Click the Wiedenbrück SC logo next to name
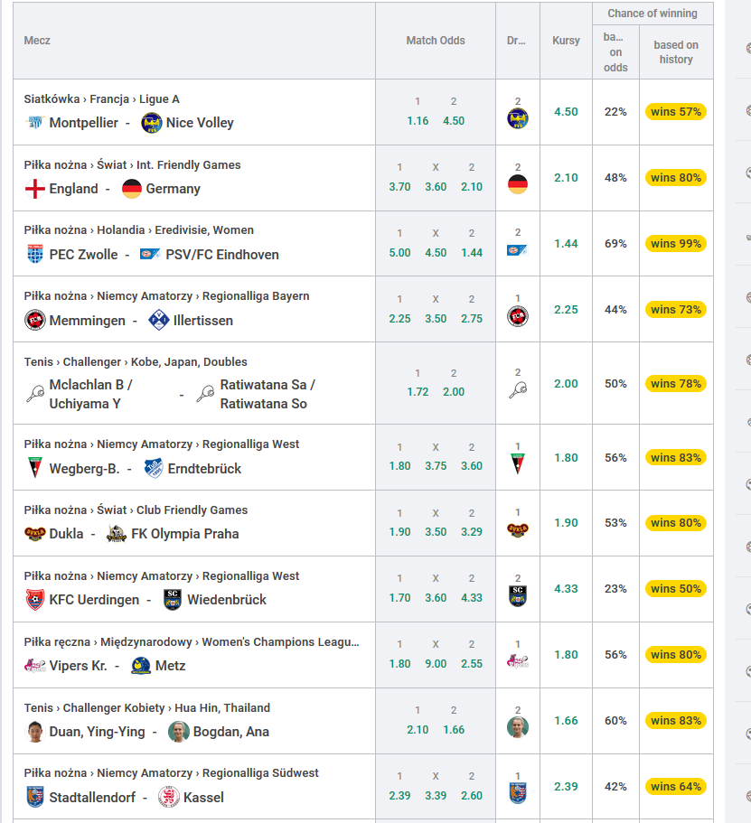 pos(173,599)
